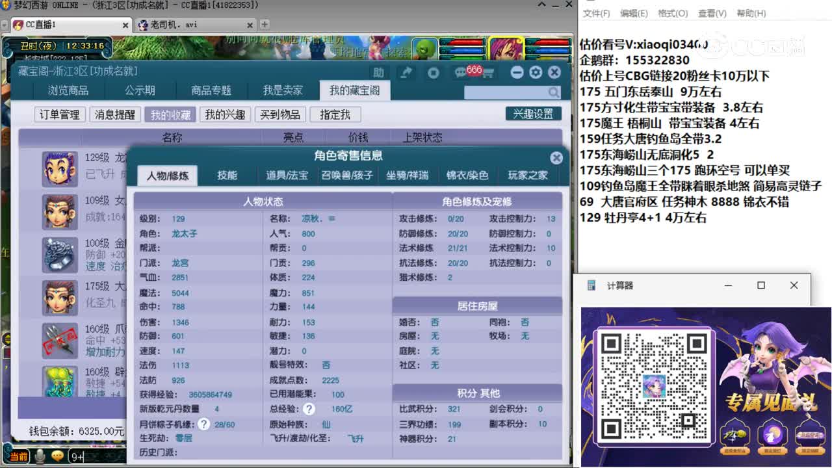Screen dimensions: 832x468
Task: Click the round stop icon in the header
Action: point(434,73)
